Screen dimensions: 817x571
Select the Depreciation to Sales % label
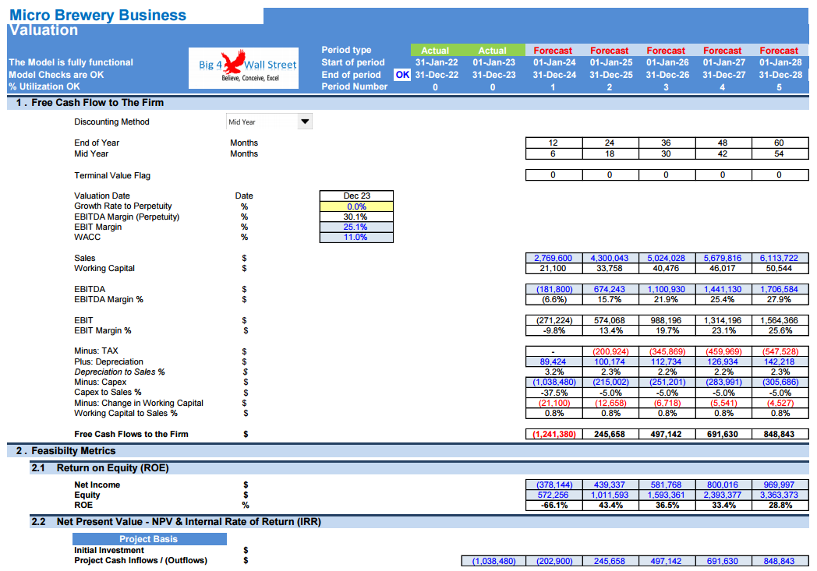(x=119, y=372)
